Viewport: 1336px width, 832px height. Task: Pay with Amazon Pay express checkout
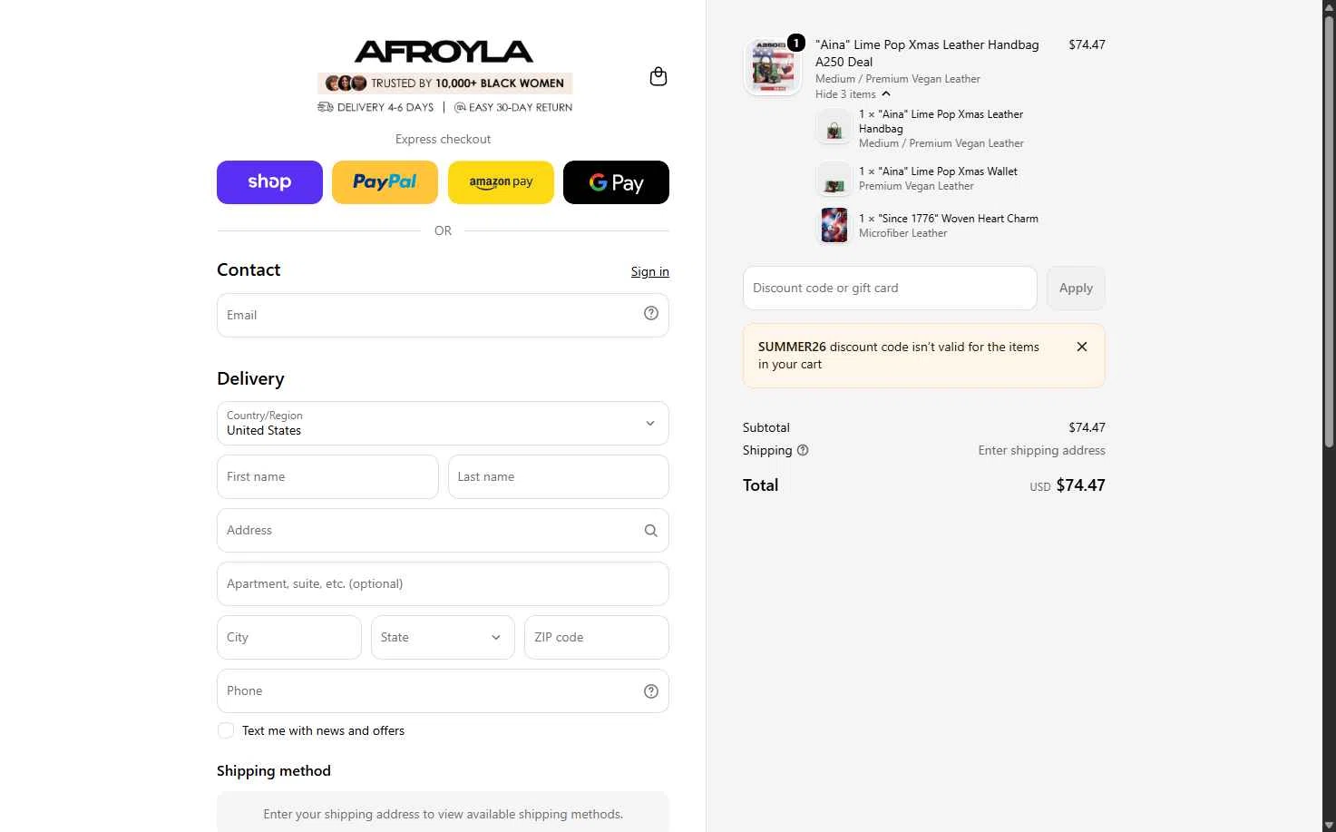pos(501,182)
